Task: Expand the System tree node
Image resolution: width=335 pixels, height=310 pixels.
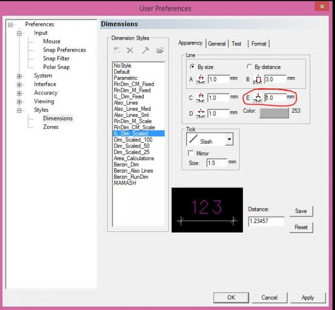Action: (x=20, y=76)
